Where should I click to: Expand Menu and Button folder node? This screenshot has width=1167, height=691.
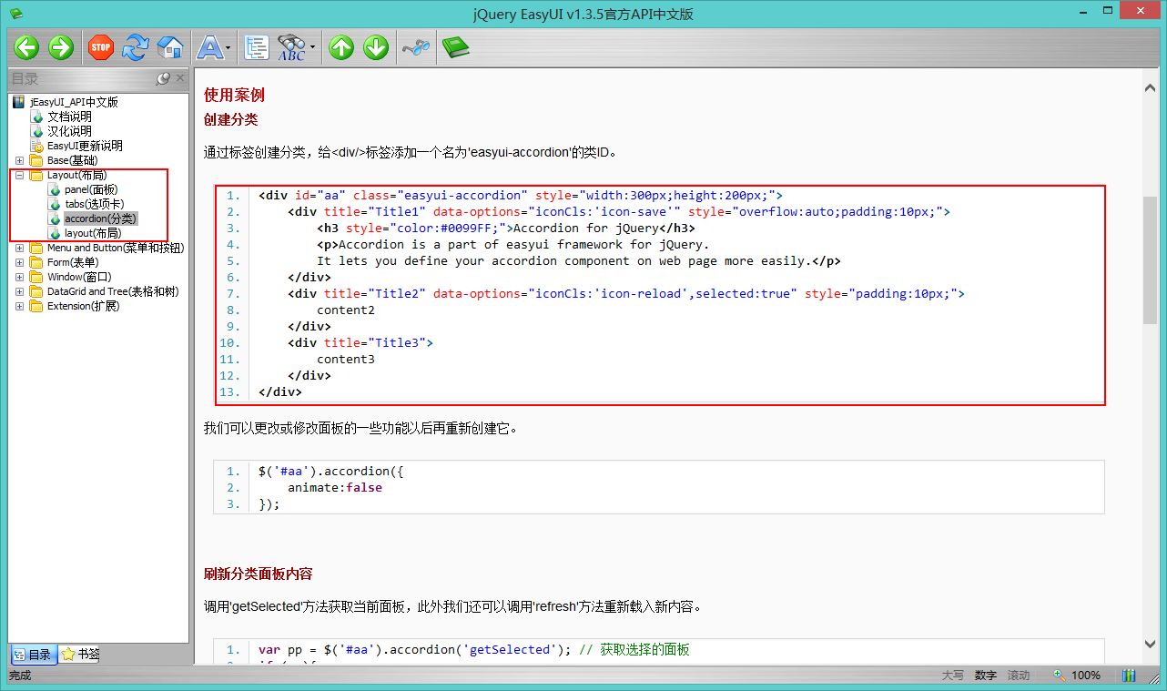19,248
